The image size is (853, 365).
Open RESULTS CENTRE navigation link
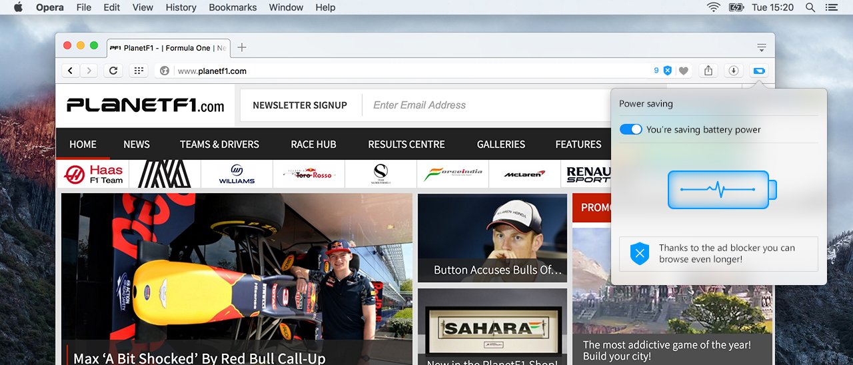(x=406, y=144)
